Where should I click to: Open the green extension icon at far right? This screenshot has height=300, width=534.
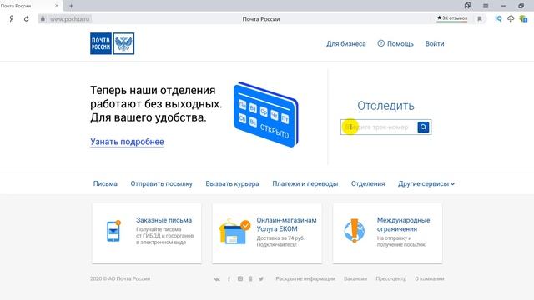pos(523,18)
